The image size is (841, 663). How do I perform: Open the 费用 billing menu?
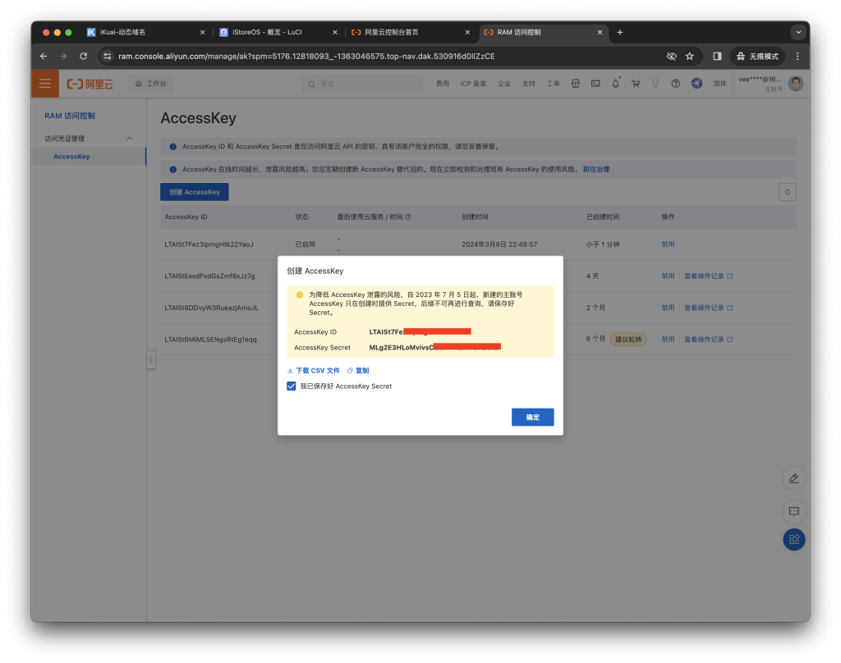pyautogui.click(x=443, y=84)
